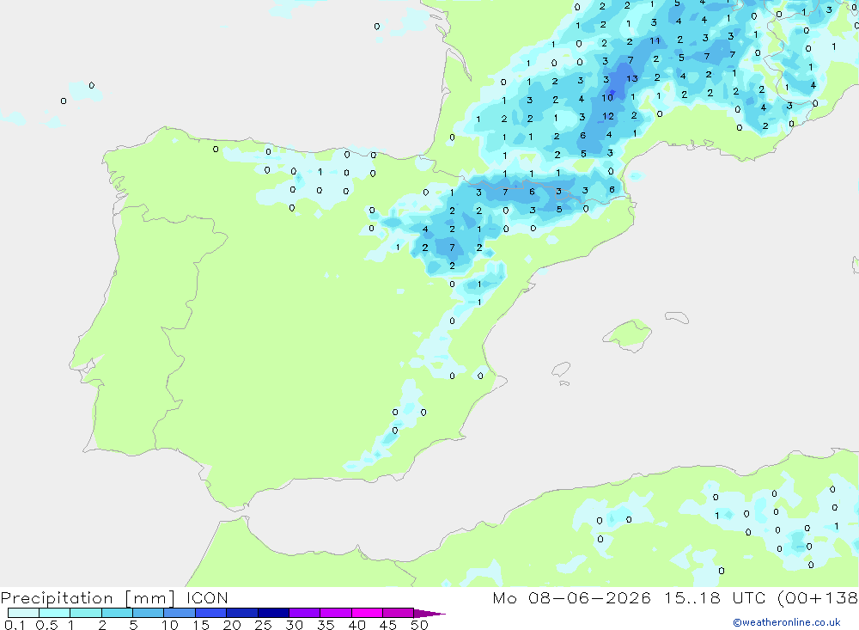Pick the 40–45 mm magenta legend swatch
Image resolution: width=859 pixels, height=630 pixels.
tap(367, 613)
